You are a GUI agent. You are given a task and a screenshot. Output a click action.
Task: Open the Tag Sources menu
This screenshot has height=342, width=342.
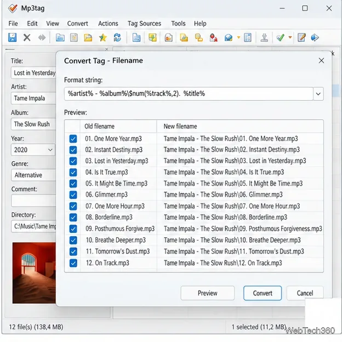[x=144, y=24]
